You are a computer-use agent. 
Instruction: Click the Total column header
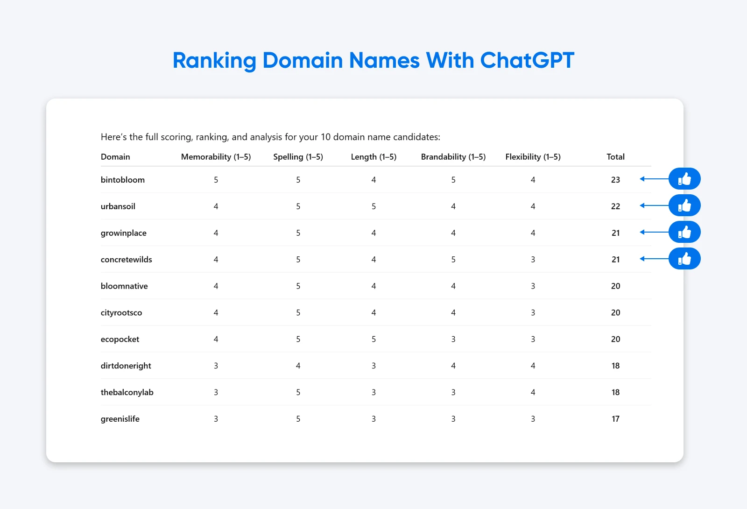(x=615, y=157)
